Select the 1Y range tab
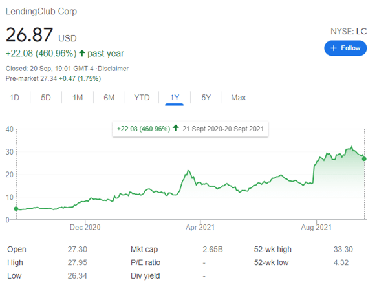 point(175,98)
